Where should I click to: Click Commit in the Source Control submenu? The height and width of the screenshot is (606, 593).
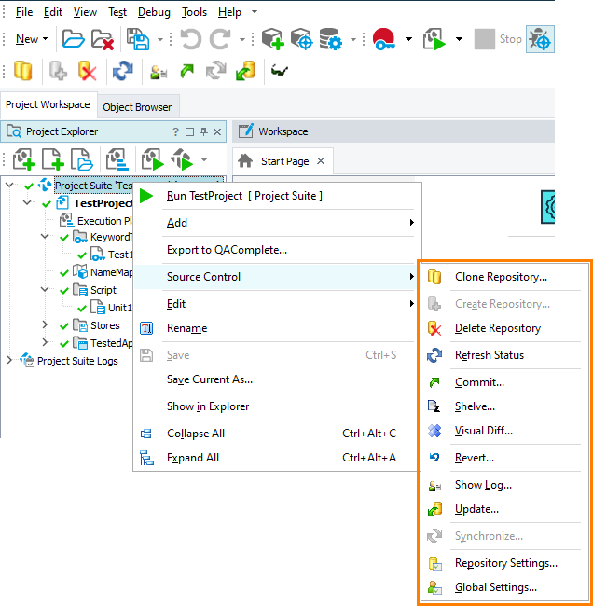pyautogui.click(x=479, y=382)
